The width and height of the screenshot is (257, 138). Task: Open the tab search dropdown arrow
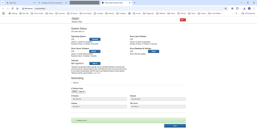click(3, 3)
